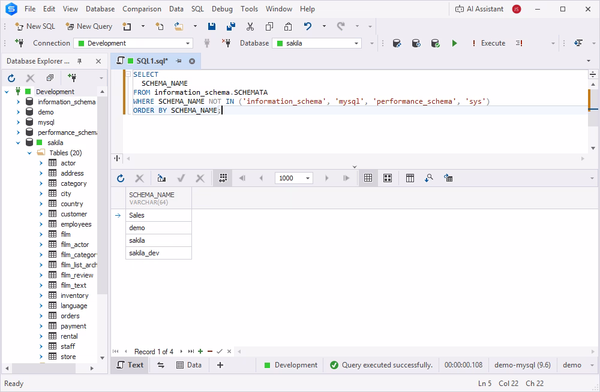Switch to grid view in results
This screenshot has height=392, width=600.
(368, 178)
